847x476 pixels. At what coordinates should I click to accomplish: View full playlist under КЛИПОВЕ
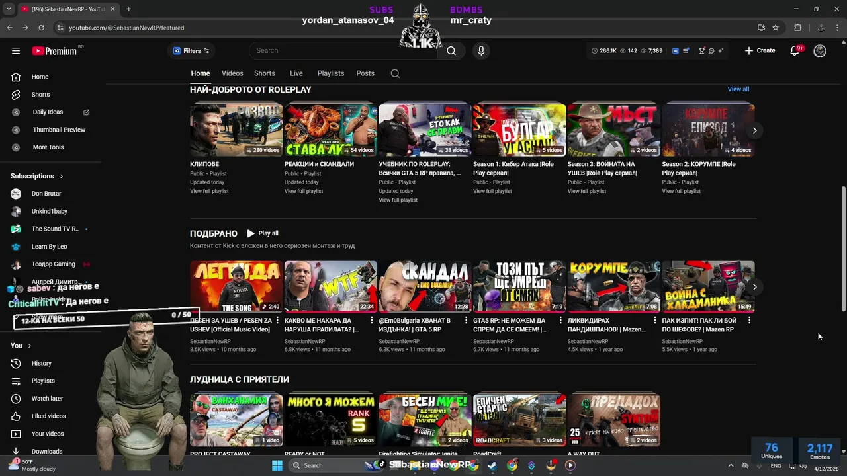(209, 191)
